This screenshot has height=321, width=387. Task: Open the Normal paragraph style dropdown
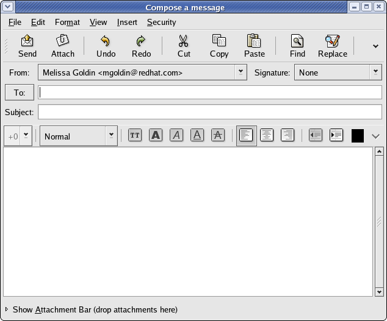[111, 136]
